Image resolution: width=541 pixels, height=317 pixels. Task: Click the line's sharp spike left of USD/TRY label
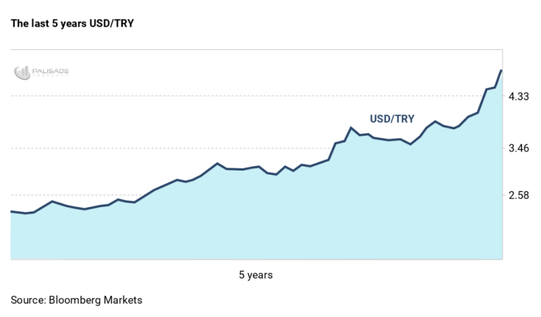351,127
